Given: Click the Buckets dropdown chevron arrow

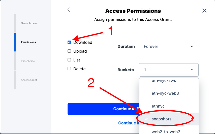Looking at the screenshot, I should tap(192, 70).
